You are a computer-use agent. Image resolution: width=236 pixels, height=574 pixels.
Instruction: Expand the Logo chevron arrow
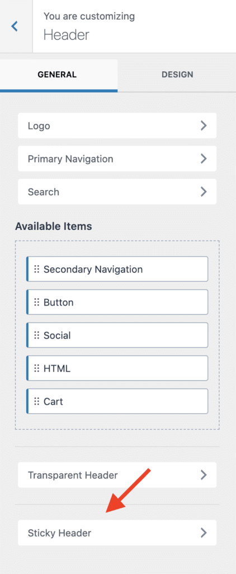point(204,126)
